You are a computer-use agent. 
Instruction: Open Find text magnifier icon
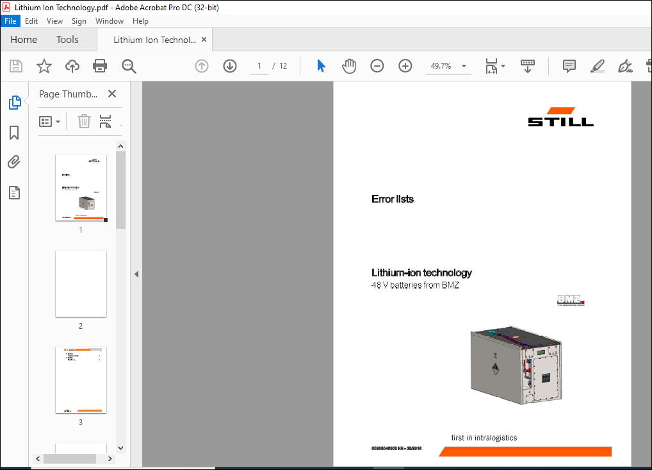click(x=129, y=66)
